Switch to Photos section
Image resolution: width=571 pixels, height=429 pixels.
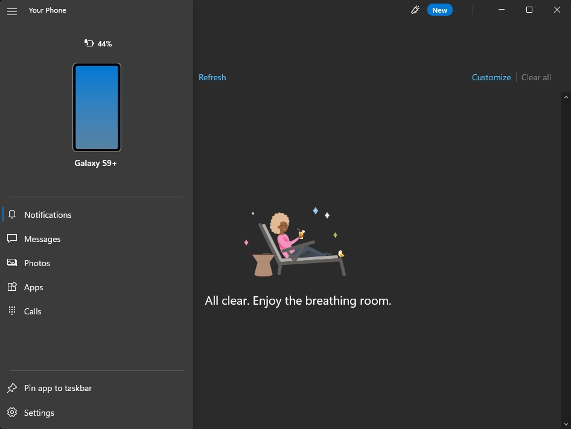[x=37, y=263]
